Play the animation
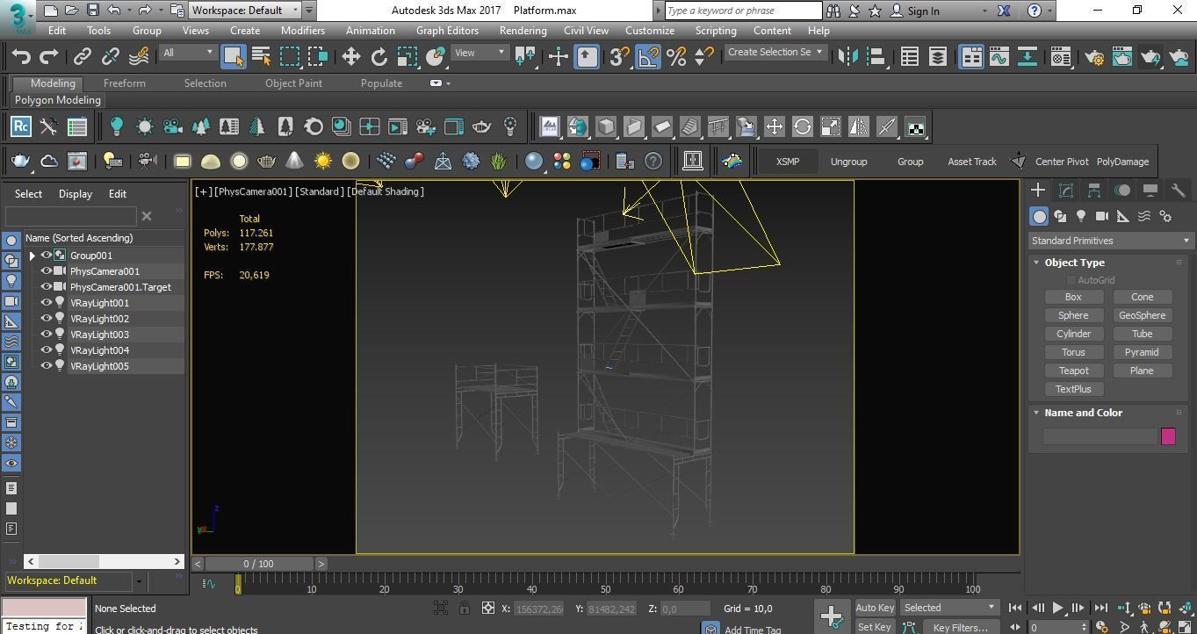Image resolution: width=1197 pixels, height=634 pixels. point(1057,608)
